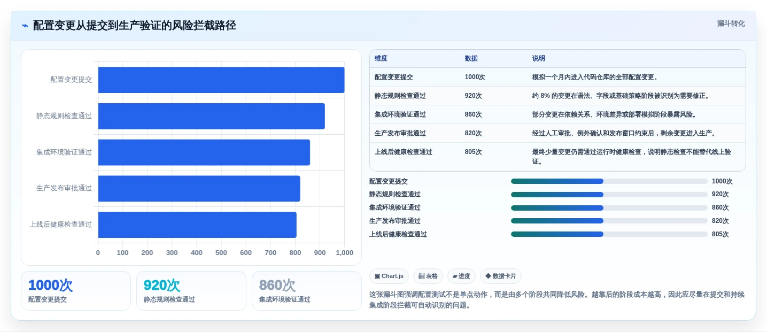Open the 920次 静态规则检查通过 data card
The height and width of the screenshot is (332, 767).
point(191,291)
